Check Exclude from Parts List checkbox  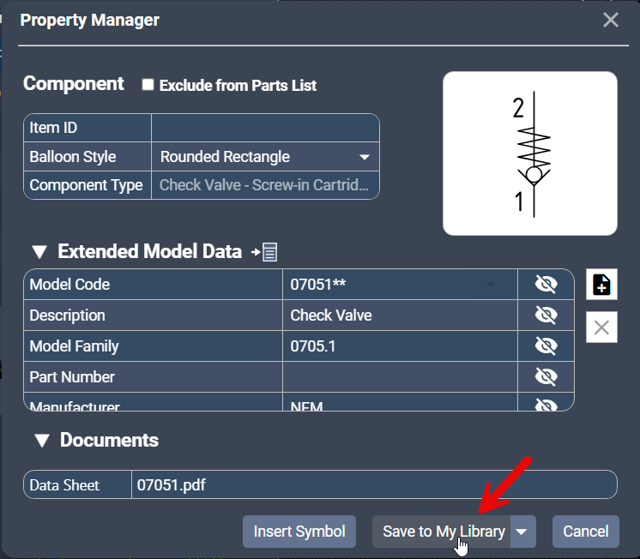coord(148,85)
